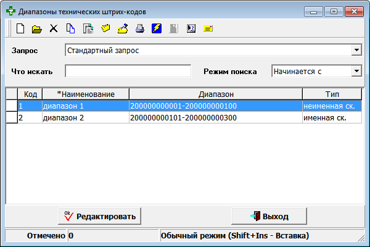Image resolution: width=370 pixels, height=247 pixels.
Task: Mark the row selector for диапазон 1
Action: [12, 106]
